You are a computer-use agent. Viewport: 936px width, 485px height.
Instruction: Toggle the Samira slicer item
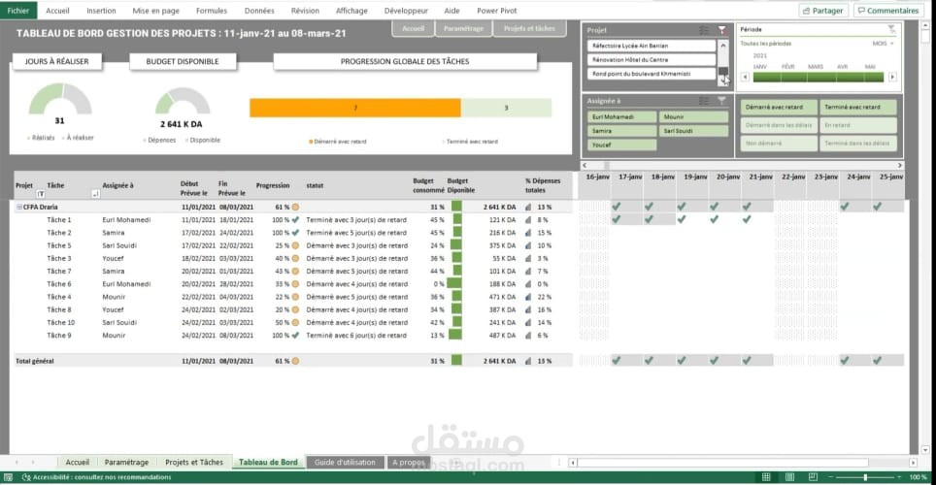621,131
